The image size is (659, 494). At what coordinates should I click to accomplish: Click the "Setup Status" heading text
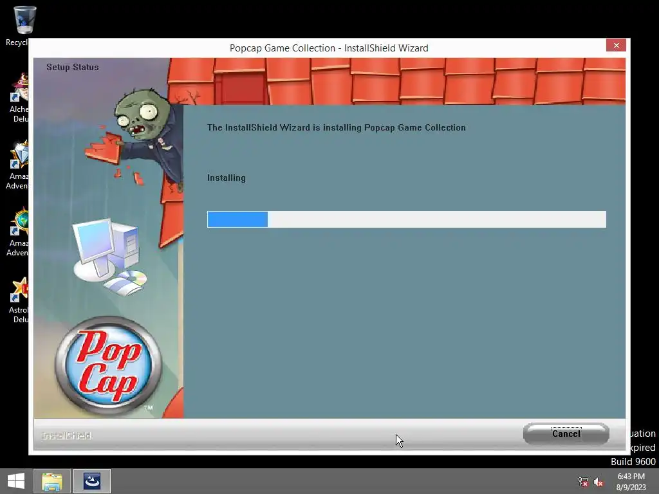(x=72, y=67)
